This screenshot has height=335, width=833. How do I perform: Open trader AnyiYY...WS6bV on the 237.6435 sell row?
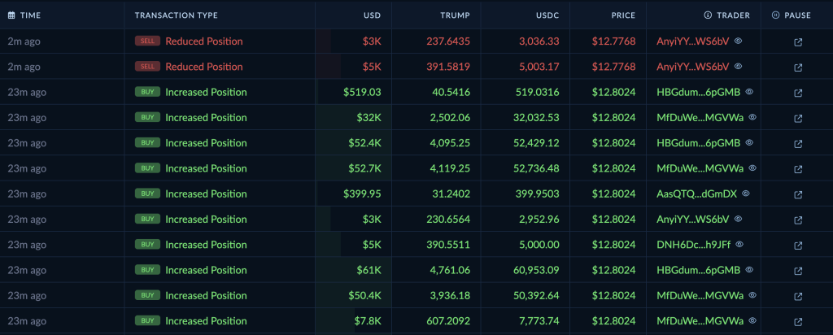tap(693, 41)
